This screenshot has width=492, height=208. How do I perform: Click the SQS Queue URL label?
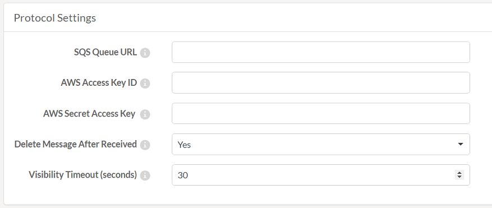pos(105,52)
